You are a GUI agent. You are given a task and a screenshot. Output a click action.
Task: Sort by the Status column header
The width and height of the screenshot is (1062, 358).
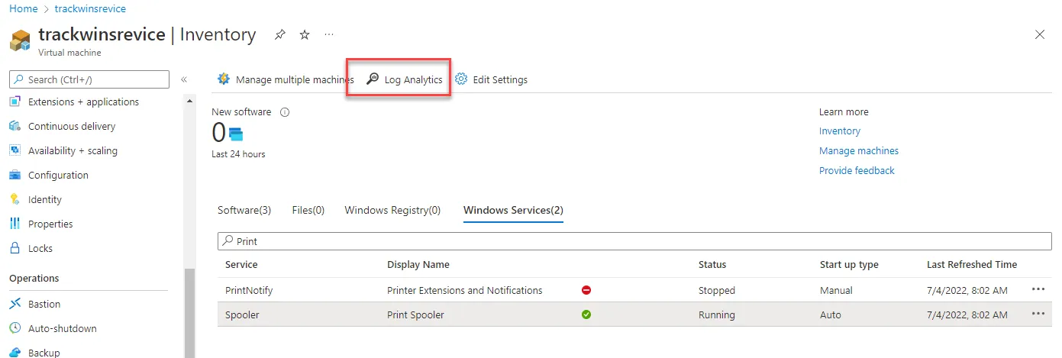click(x=712, y=265)
